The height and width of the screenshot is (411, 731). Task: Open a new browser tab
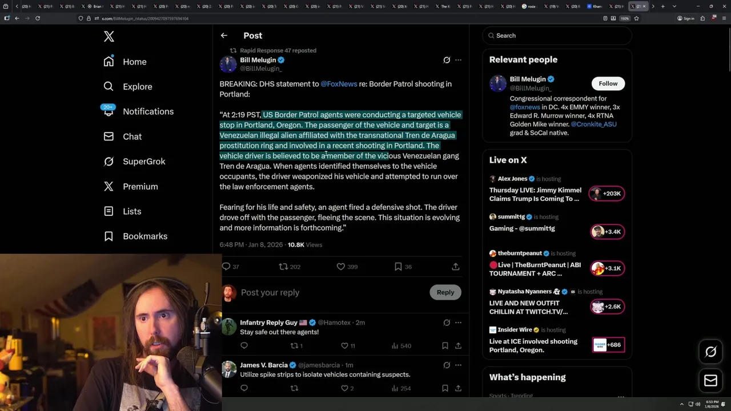[662, 6]
